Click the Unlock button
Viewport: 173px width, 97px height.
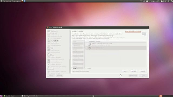142,71
